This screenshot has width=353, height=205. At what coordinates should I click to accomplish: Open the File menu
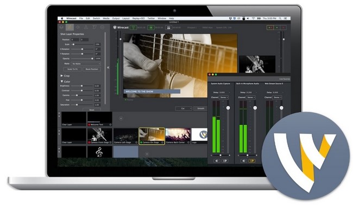coord(81,18)
